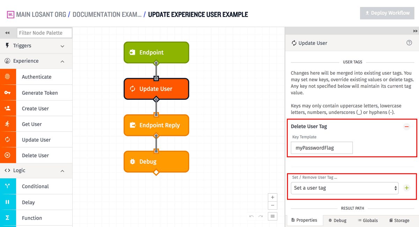Click the Filter Node Palette search field
This screenshot has width=419, height=227.
pos(44,33)
